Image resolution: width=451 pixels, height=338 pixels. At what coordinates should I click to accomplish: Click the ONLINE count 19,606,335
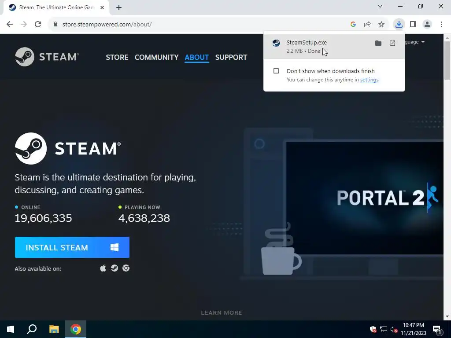(x=44, y=218)
